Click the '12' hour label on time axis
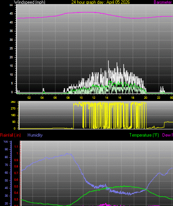Image resolution: width=173 pixels, height=206 pixels. [x=94, y=98]
